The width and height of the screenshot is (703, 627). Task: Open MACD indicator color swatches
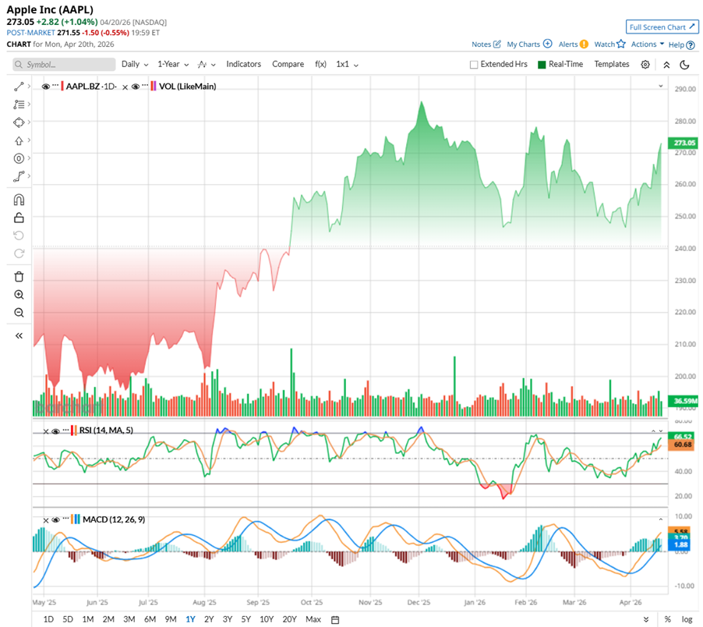pyautogui.click(x=76, y=519)
